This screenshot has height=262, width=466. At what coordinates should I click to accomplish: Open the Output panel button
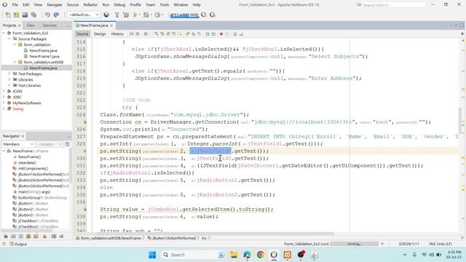tap(18, 244)
